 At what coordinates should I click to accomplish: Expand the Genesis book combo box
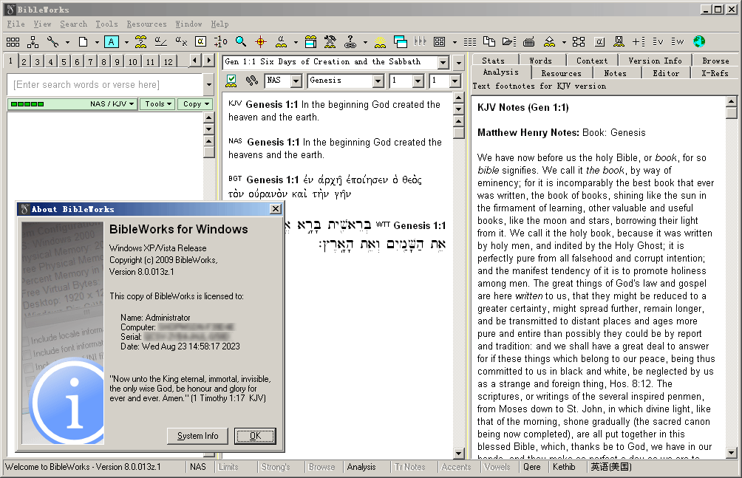(x=378, y=81)
